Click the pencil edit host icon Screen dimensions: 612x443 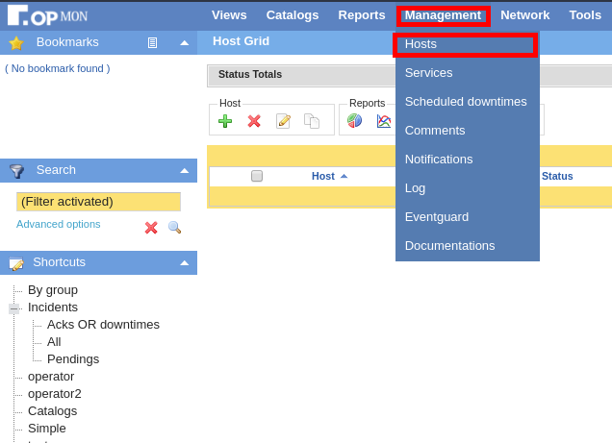tap(283, 121)
